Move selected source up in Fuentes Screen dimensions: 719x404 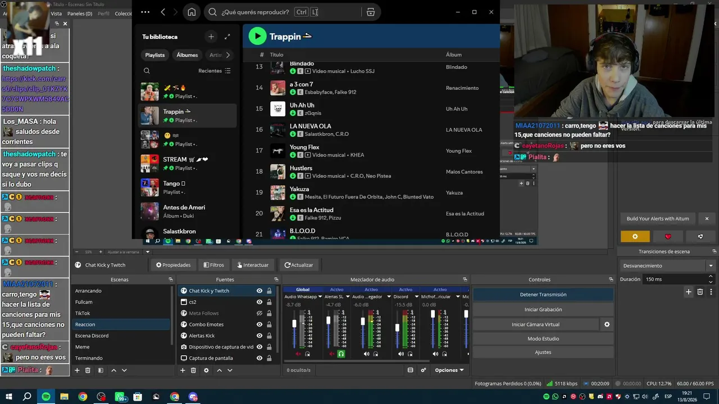click(x=219, y=370)
